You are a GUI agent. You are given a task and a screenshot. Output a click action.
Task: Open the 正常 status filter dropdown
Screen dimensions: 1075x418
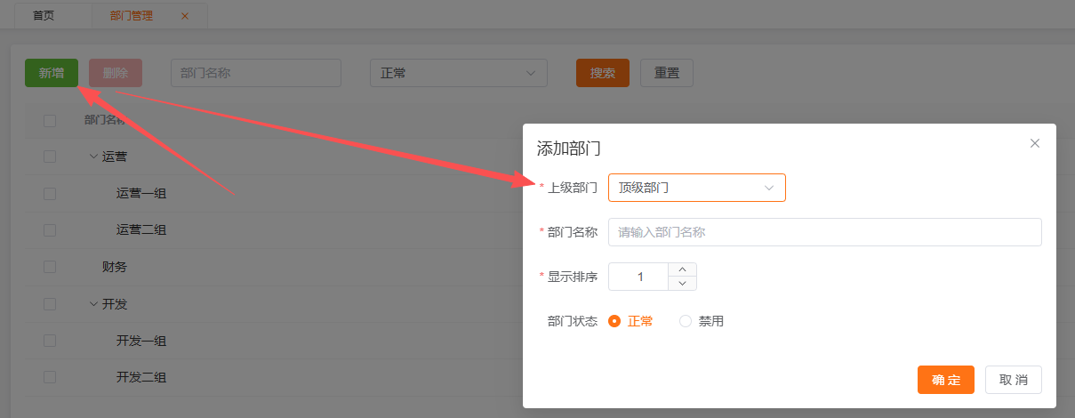pyautogui.click(x=458, y=73)
